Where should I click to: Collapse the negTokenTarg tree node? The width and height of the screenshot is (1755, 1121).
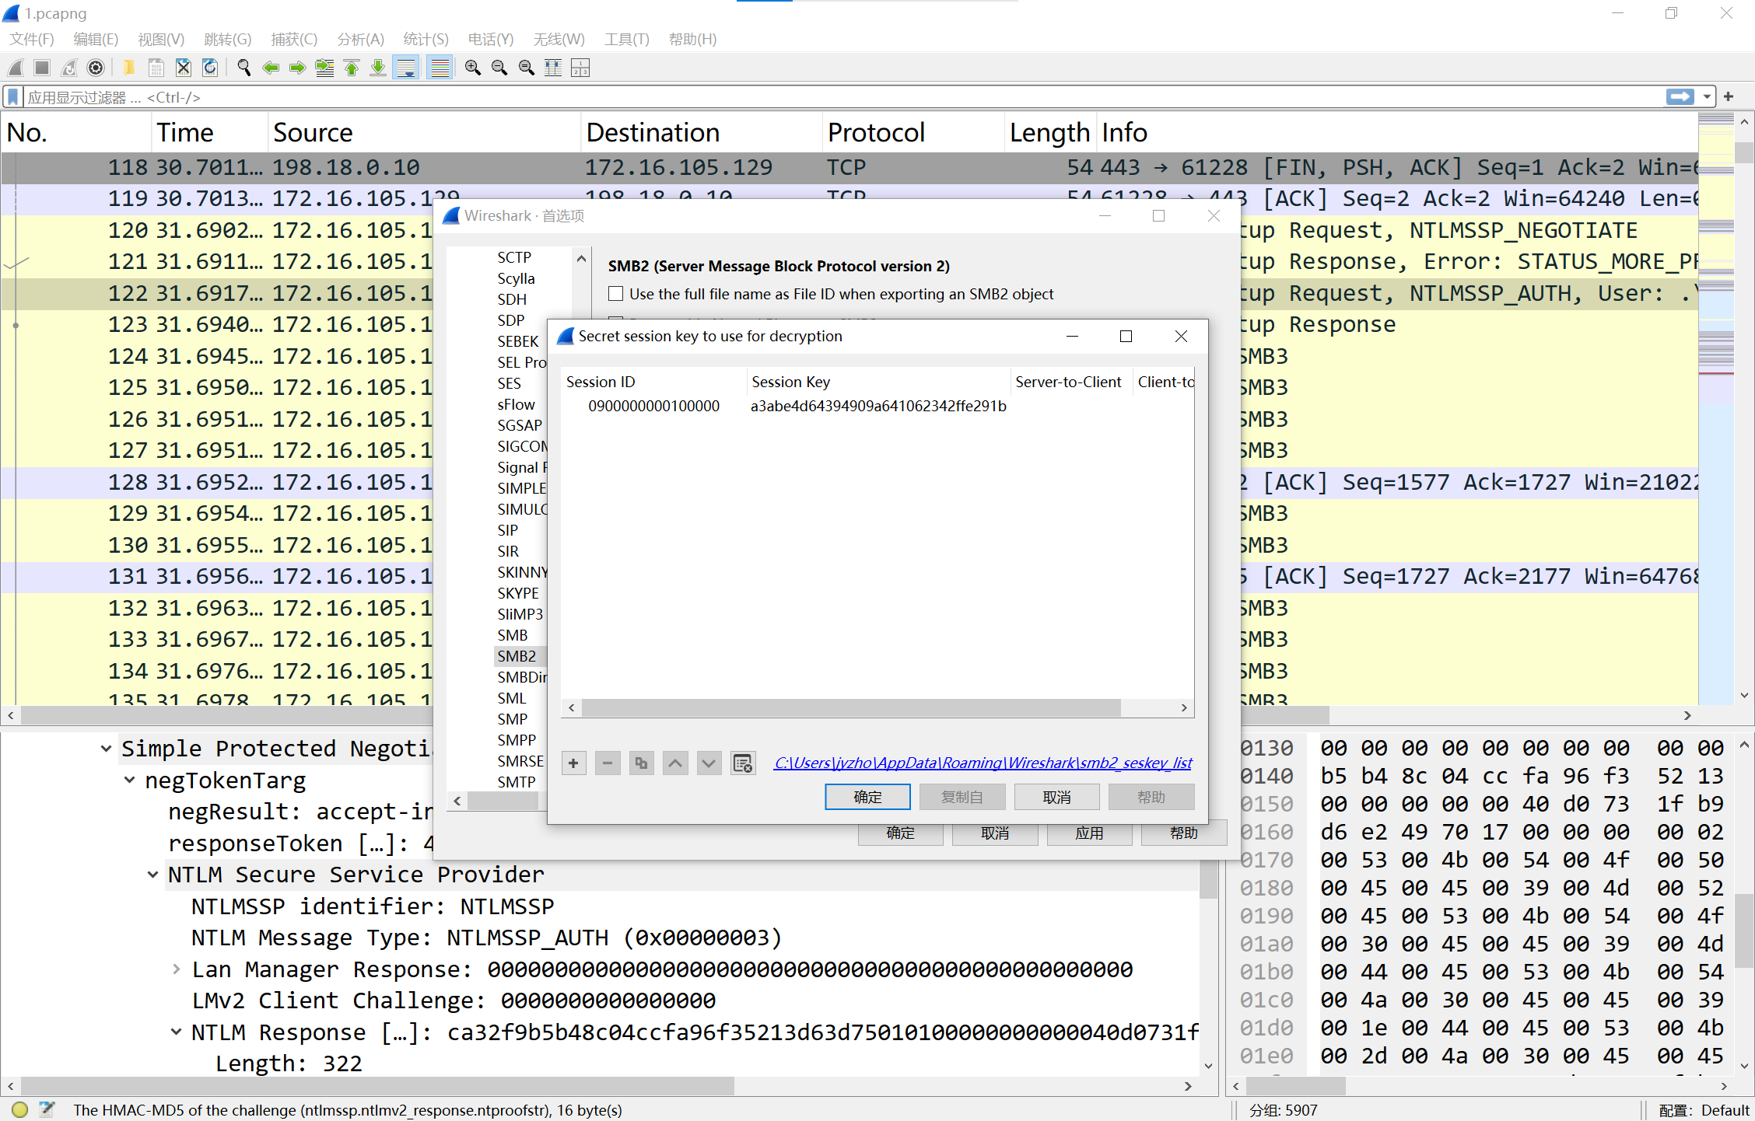click(129, 781)
